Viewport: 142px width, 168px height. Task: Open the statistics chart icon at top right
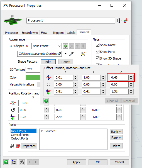(x=126, y=20)
